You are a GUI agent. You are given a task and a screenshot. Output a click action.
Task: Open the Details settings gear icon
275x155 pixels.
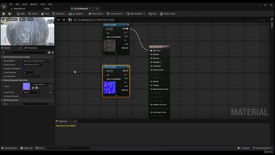(52, 53)
